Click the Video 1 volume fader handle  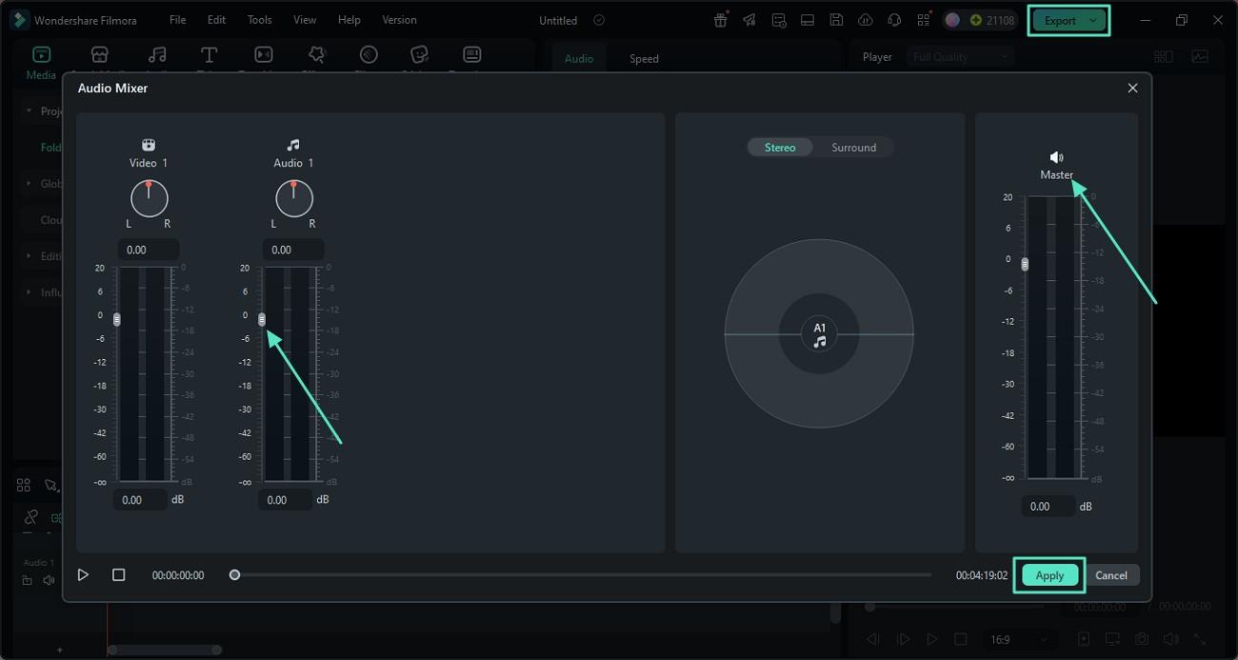click(x=117, y=319)
